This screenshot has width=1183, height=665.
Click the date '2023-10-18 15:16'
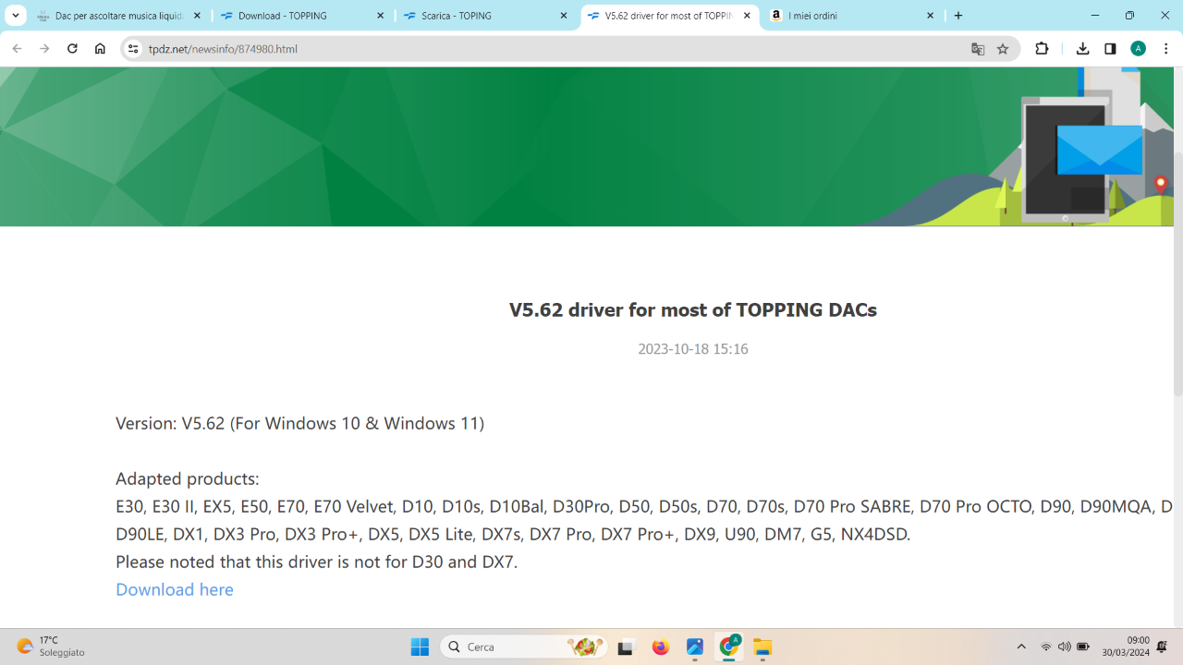693,349
